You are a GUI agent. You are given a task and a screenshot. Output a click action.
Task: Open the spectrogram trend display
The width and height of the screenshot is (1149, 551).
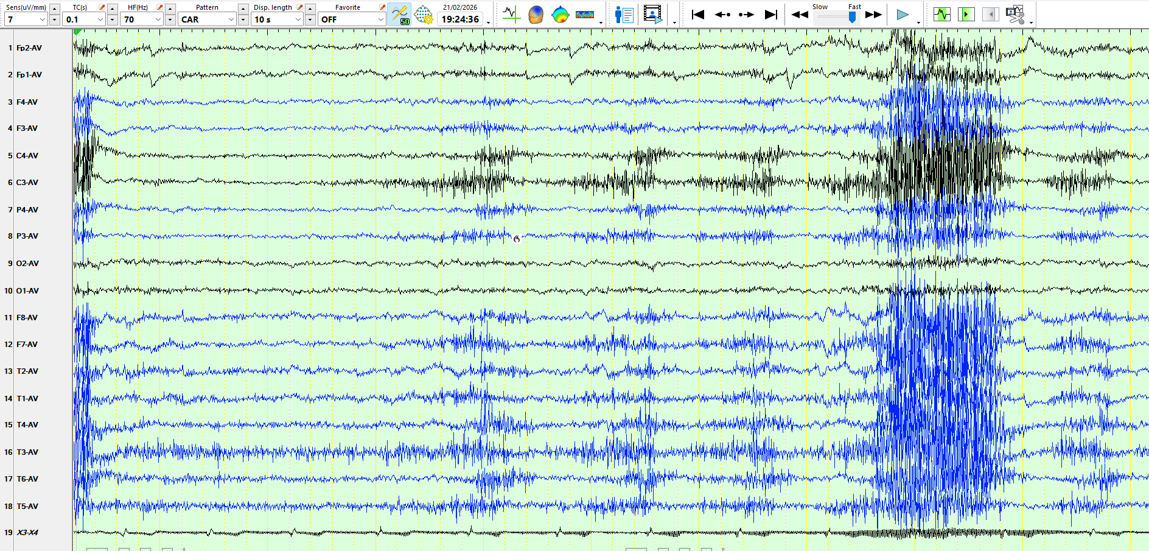pos(585,14)
